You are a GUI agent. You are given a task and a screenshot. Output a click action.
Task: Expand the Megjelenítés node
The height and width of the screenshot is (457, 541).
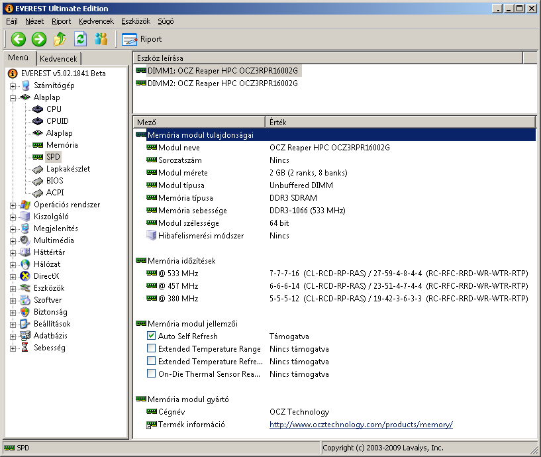click(x=13, y=230)
